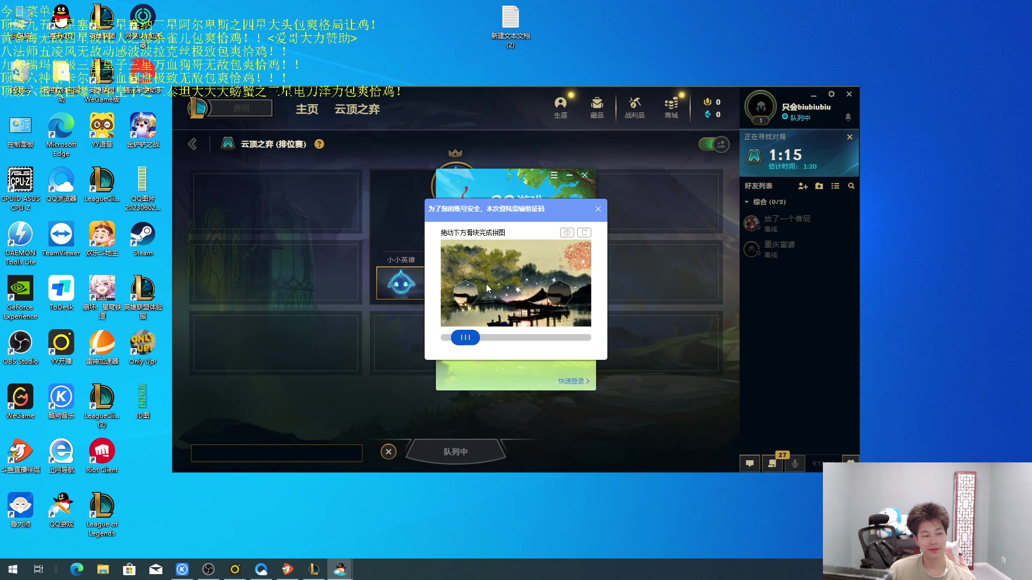Toggle friends list view options icon
Image resolution: width=1032 pixels, height=580 pixels.
(835, 186)
